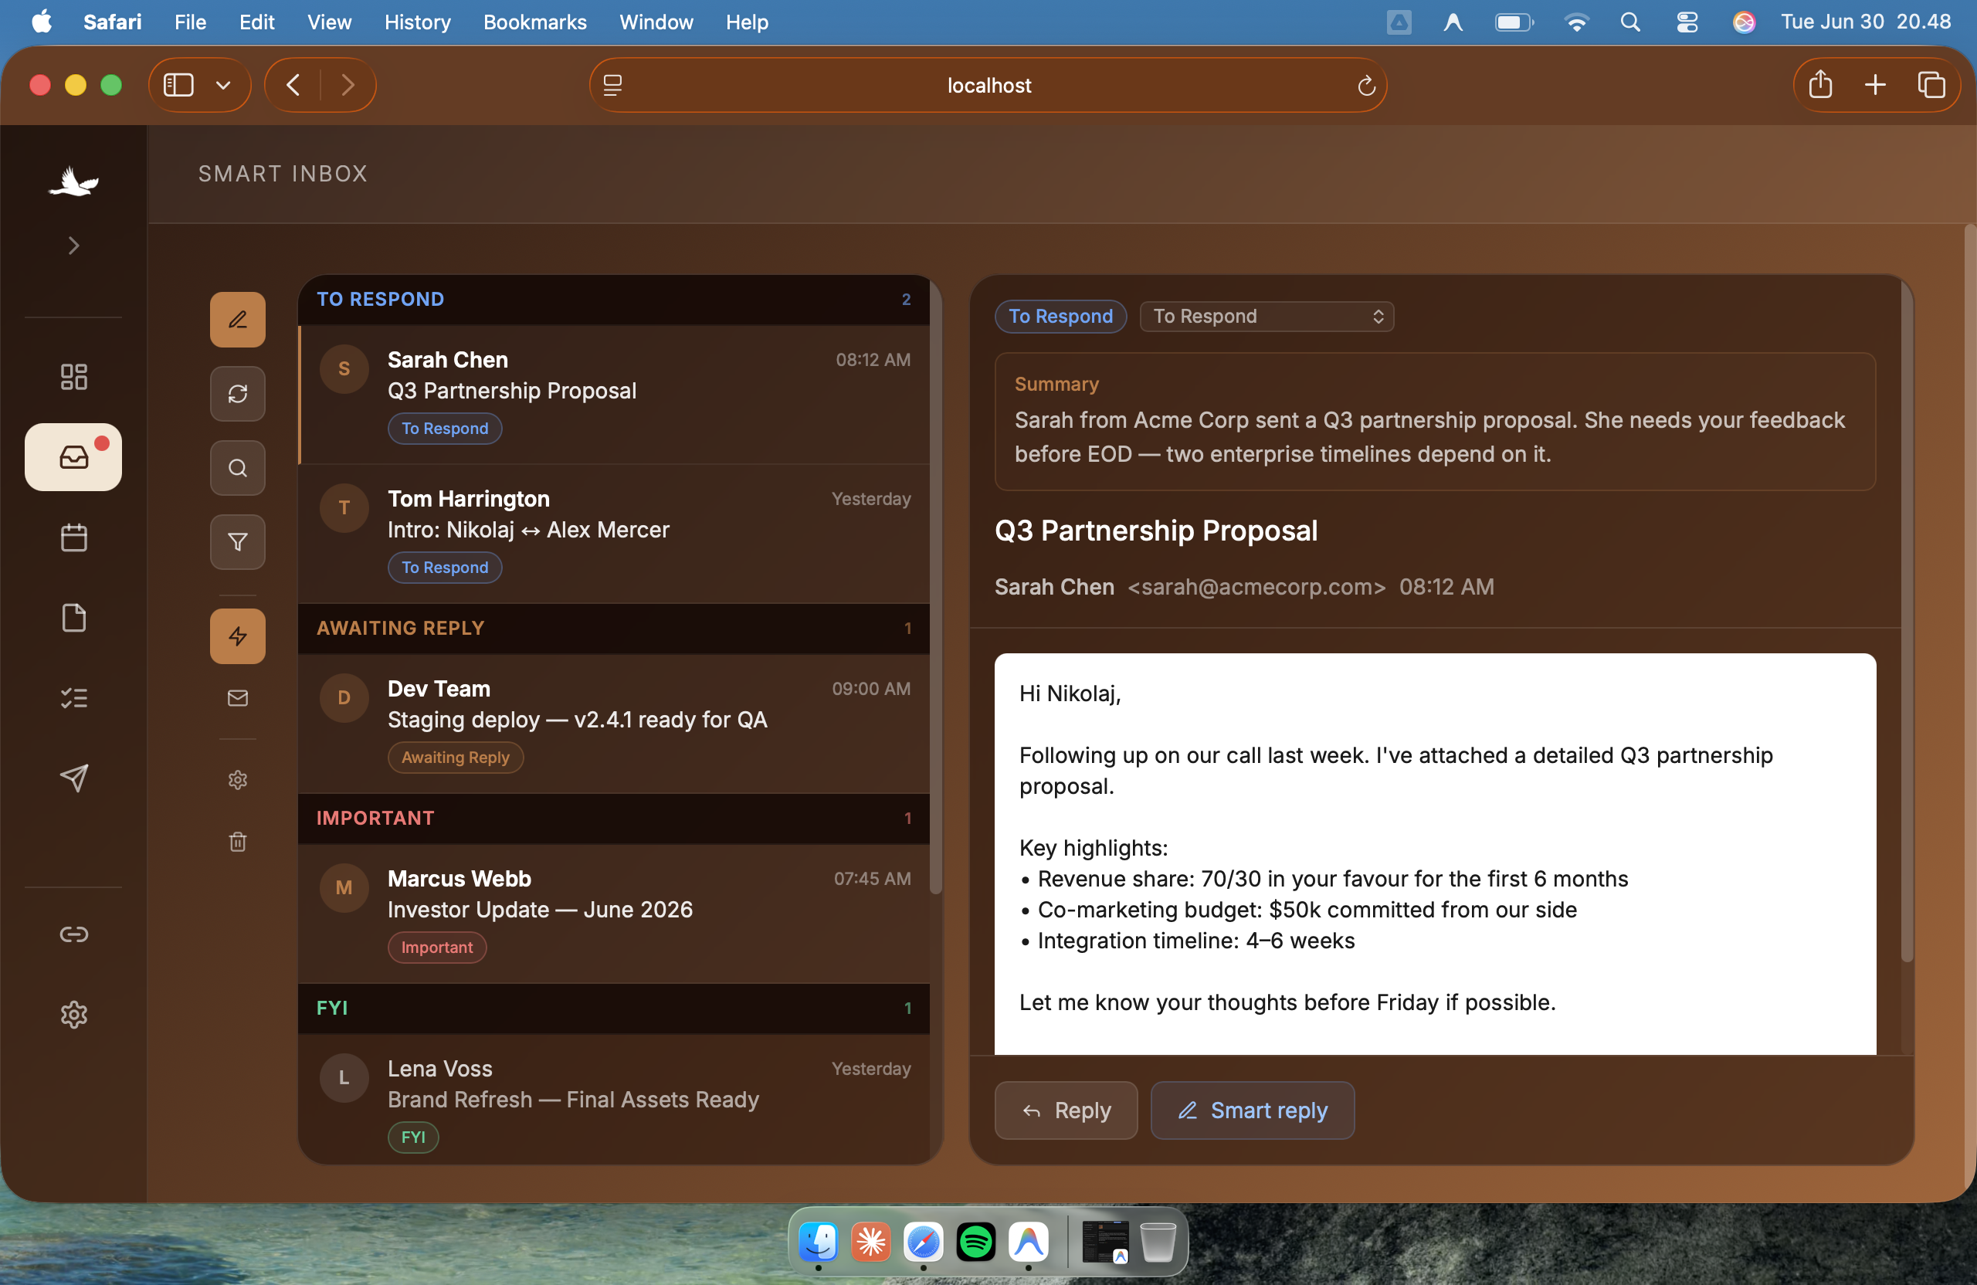Open Spotlight search in menu bar
The width and height of the screenshot is (1977, 1285).
(1629, 22)
